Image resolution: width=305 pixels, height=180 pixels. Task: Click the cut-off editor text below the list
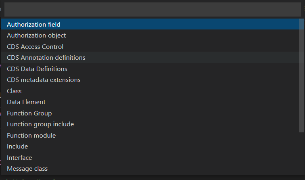pyautogui.click(x=36, y=178)
